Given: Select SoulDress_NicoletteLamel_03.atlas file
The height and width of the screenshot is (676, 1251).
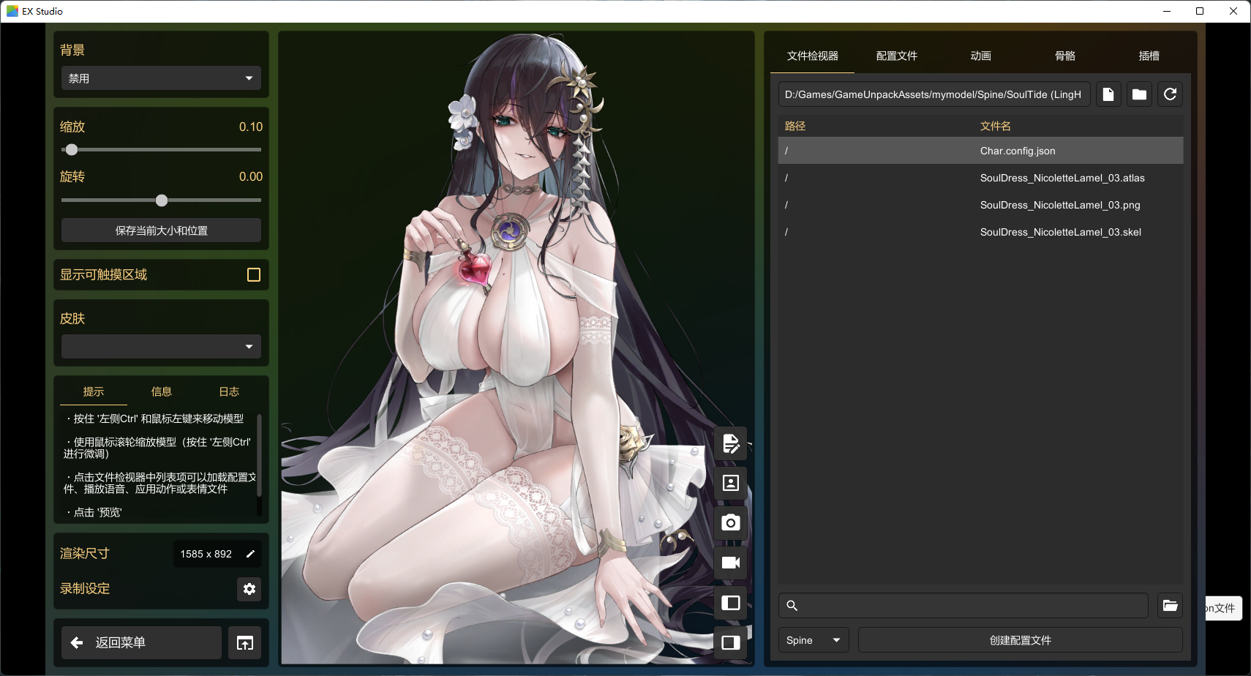Looking at the screenshot, I should coord(980,178).
